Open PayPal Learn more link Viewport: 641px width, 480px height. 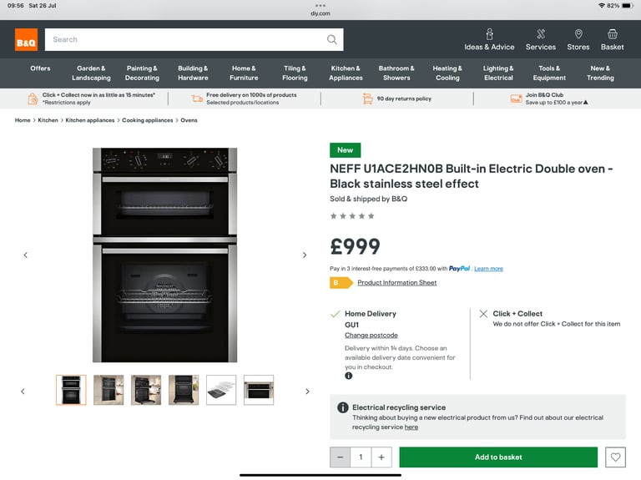click(x=488, y=269)
